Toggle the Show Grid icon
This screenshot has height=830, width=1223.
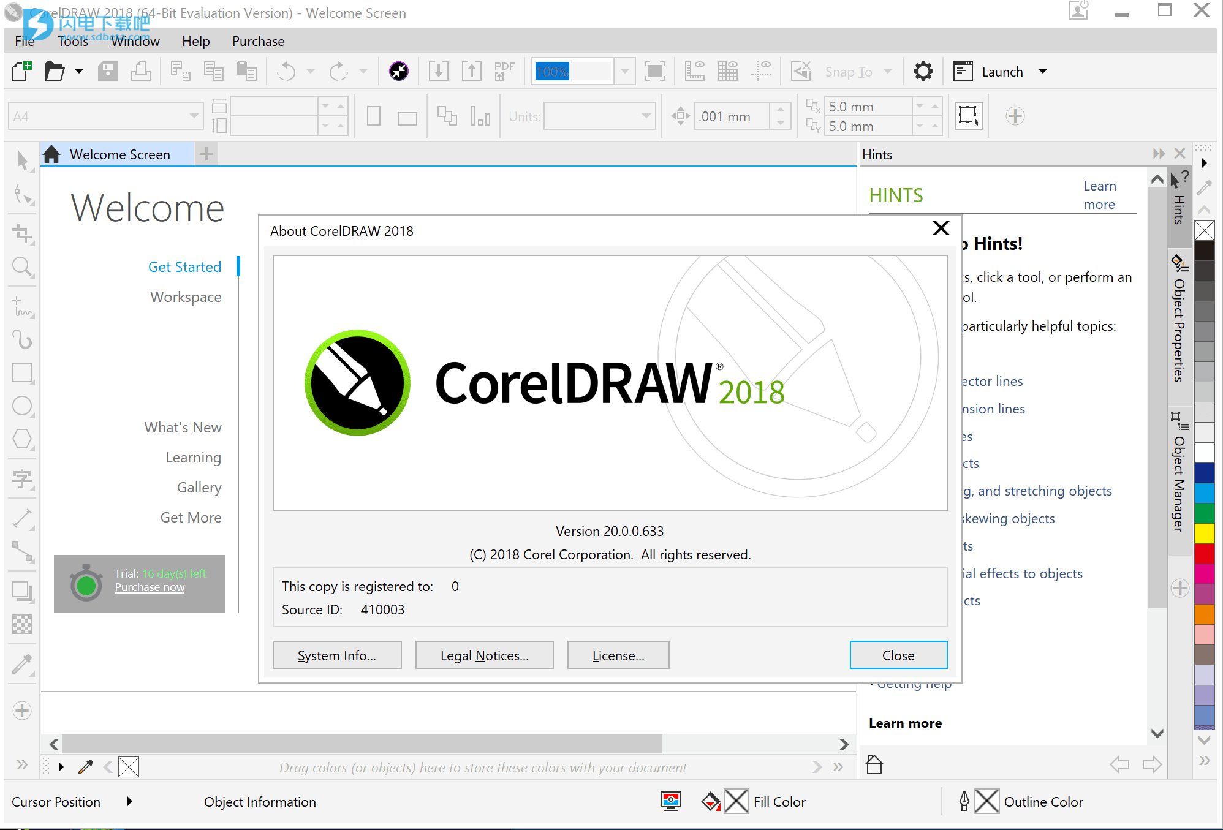pos(727,72)
